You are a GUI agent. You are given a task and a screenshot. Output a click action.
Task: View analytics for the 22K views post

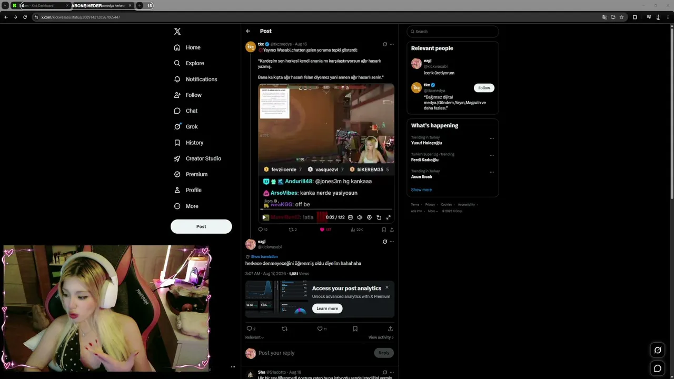[x=356, y=230]
